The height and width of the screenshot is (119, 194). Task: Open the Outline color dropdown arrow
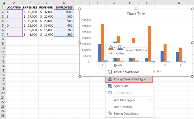click(124, 47)
